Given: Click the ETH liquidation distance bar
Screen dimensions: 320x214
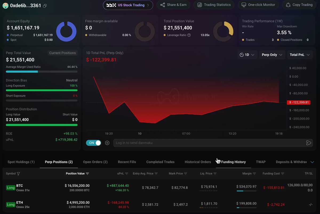Looking at the screenshot, I should click(209, 207).
